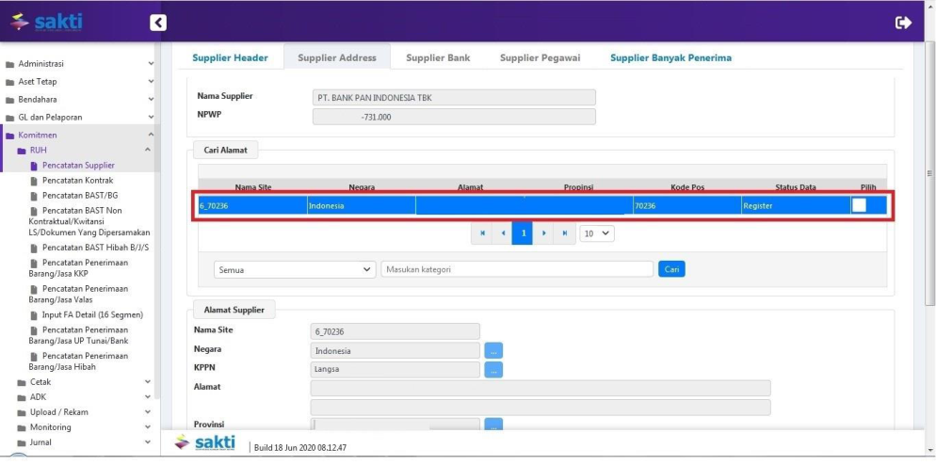Open the Semua filter dropdown
The image size is (936, 465).
295,269
